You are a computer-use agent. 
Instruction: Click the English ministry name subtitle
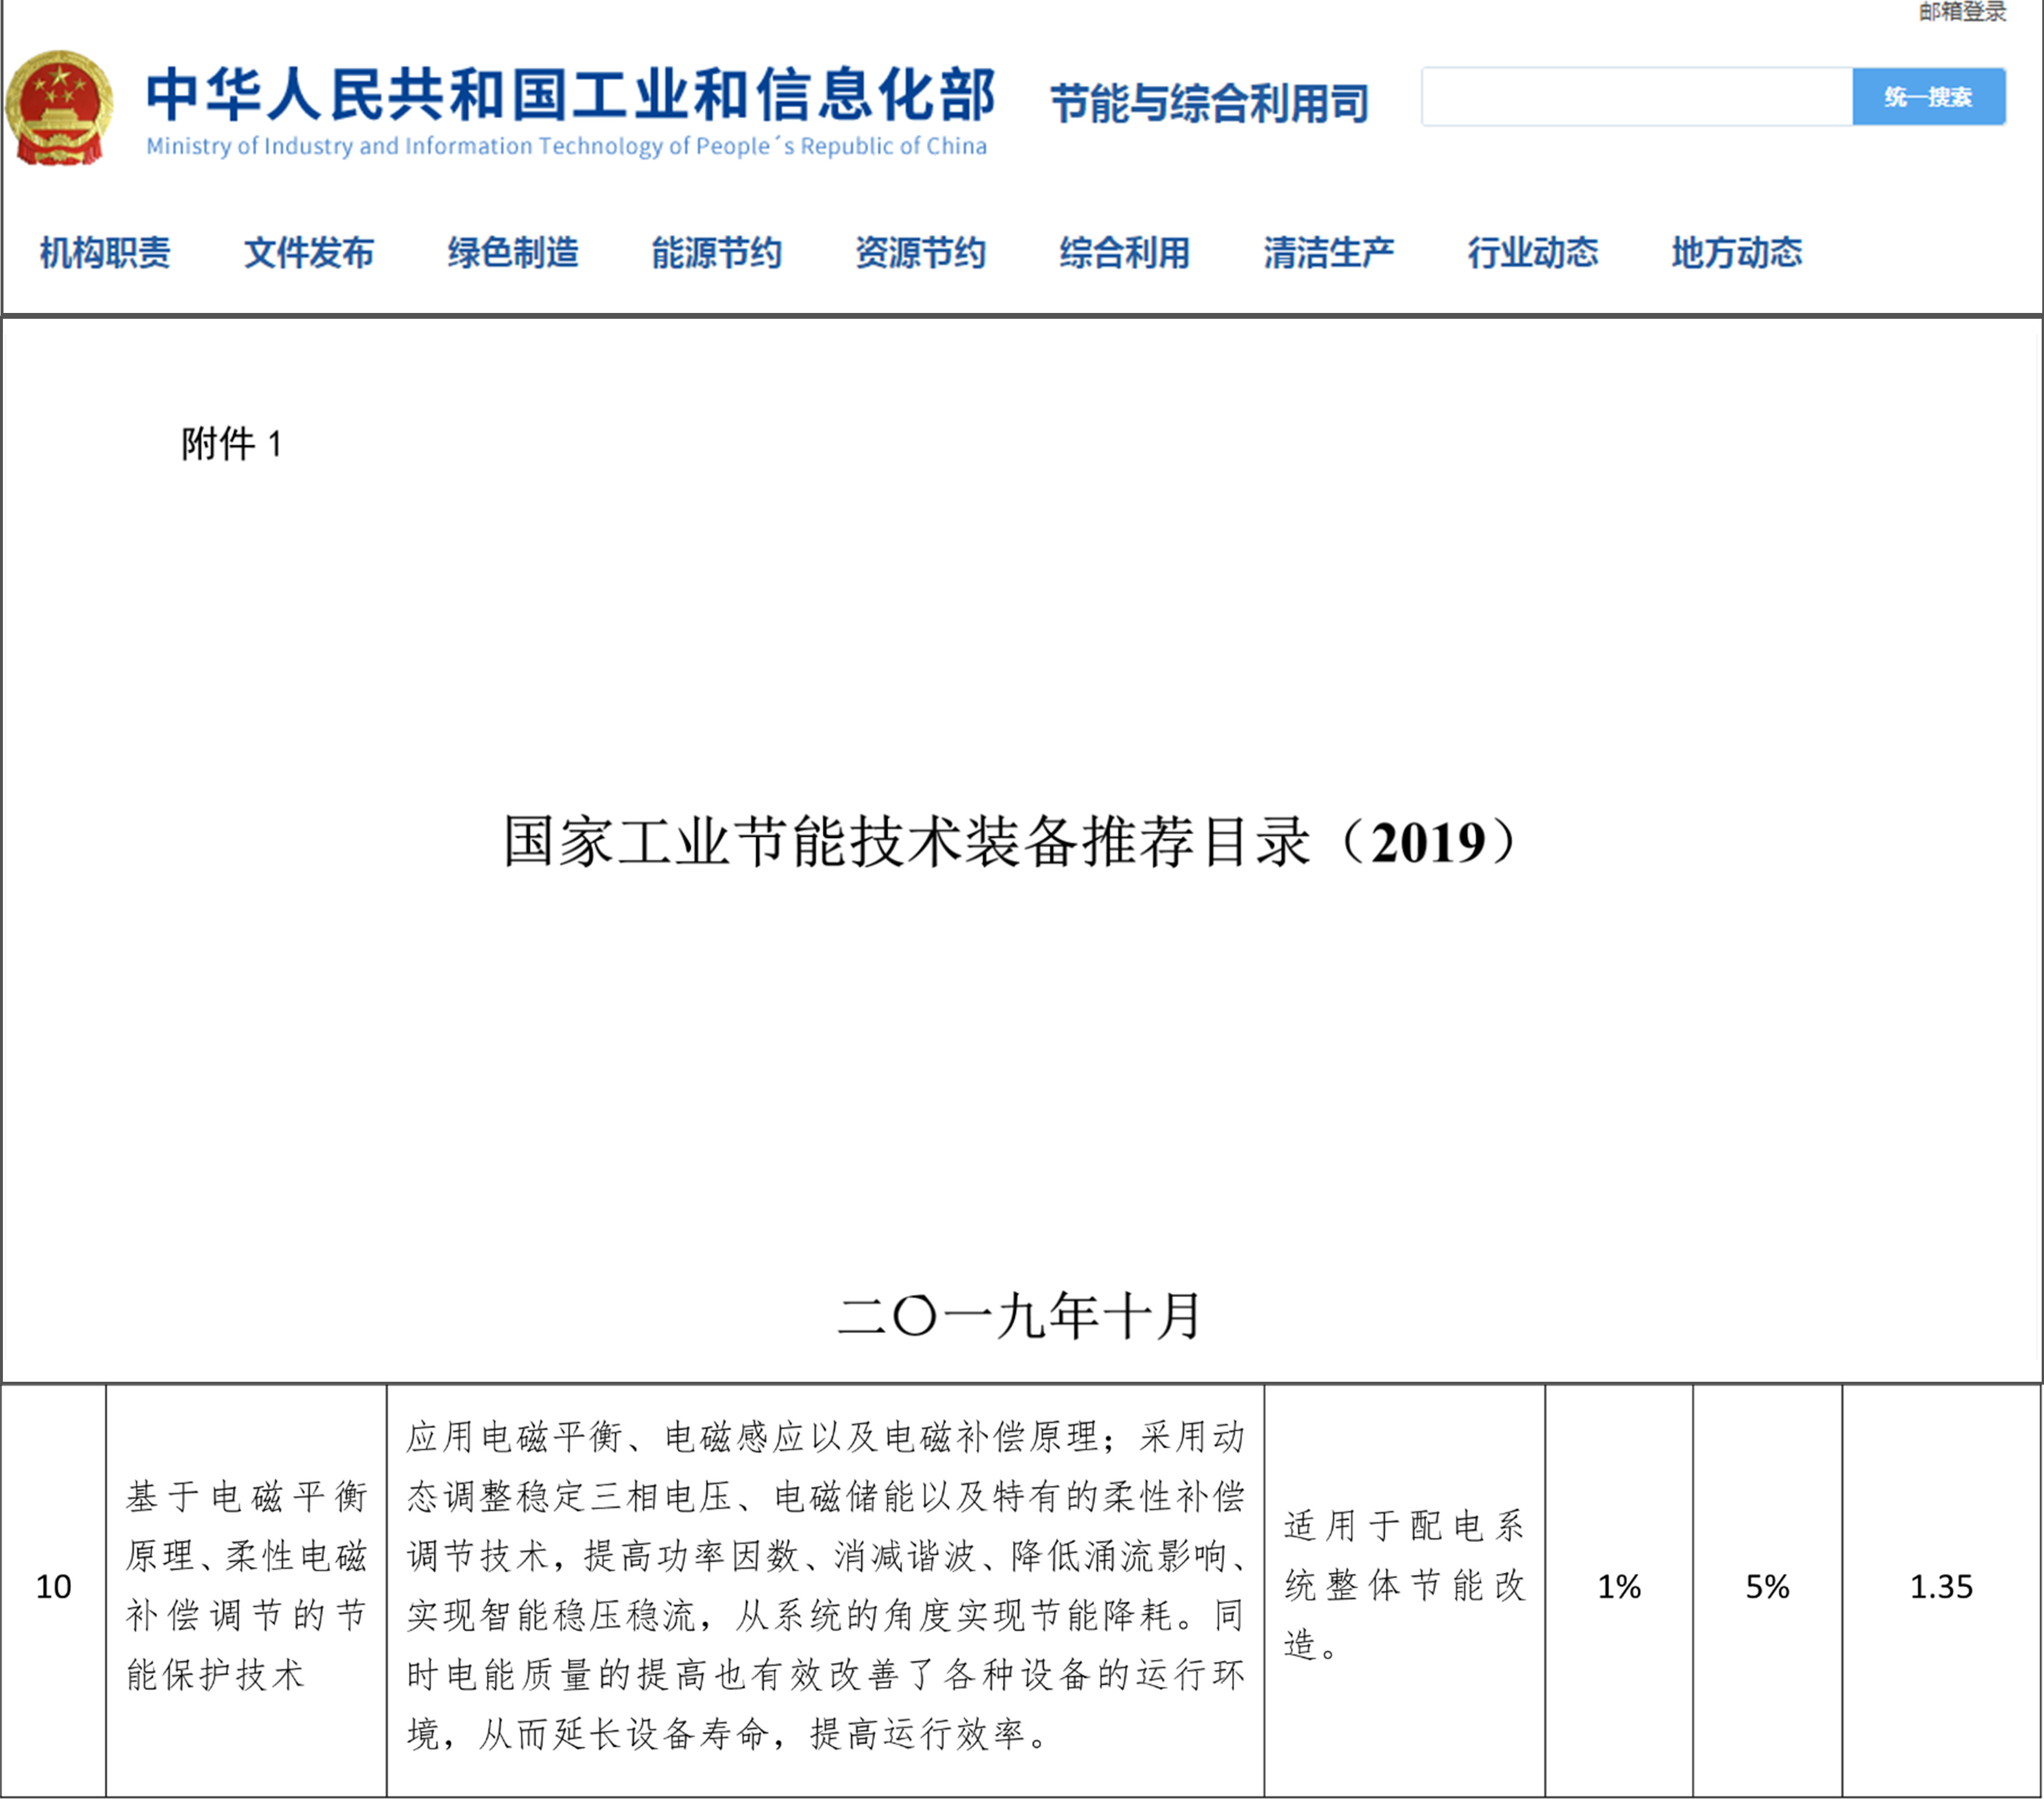click(x=566, y=146)
